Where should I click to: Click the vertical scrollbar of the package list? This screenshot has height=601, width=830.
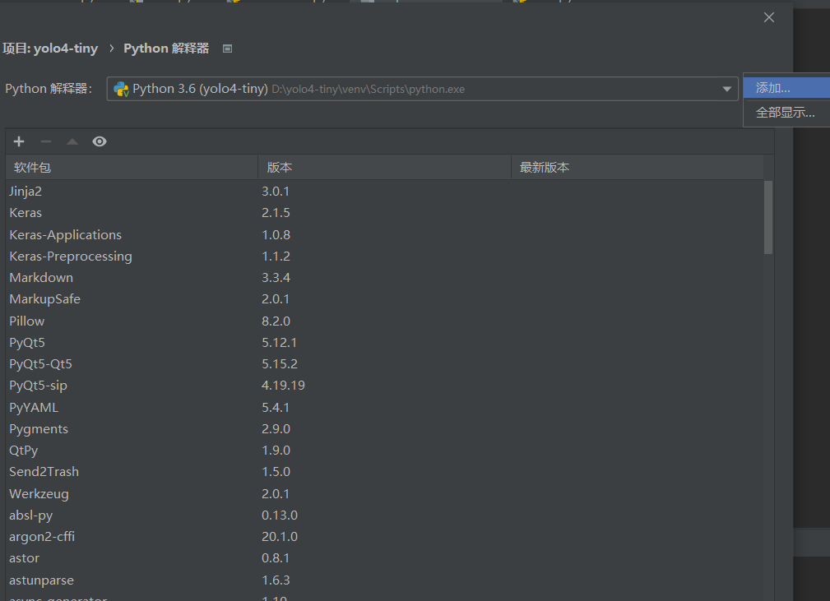point(767,218)
